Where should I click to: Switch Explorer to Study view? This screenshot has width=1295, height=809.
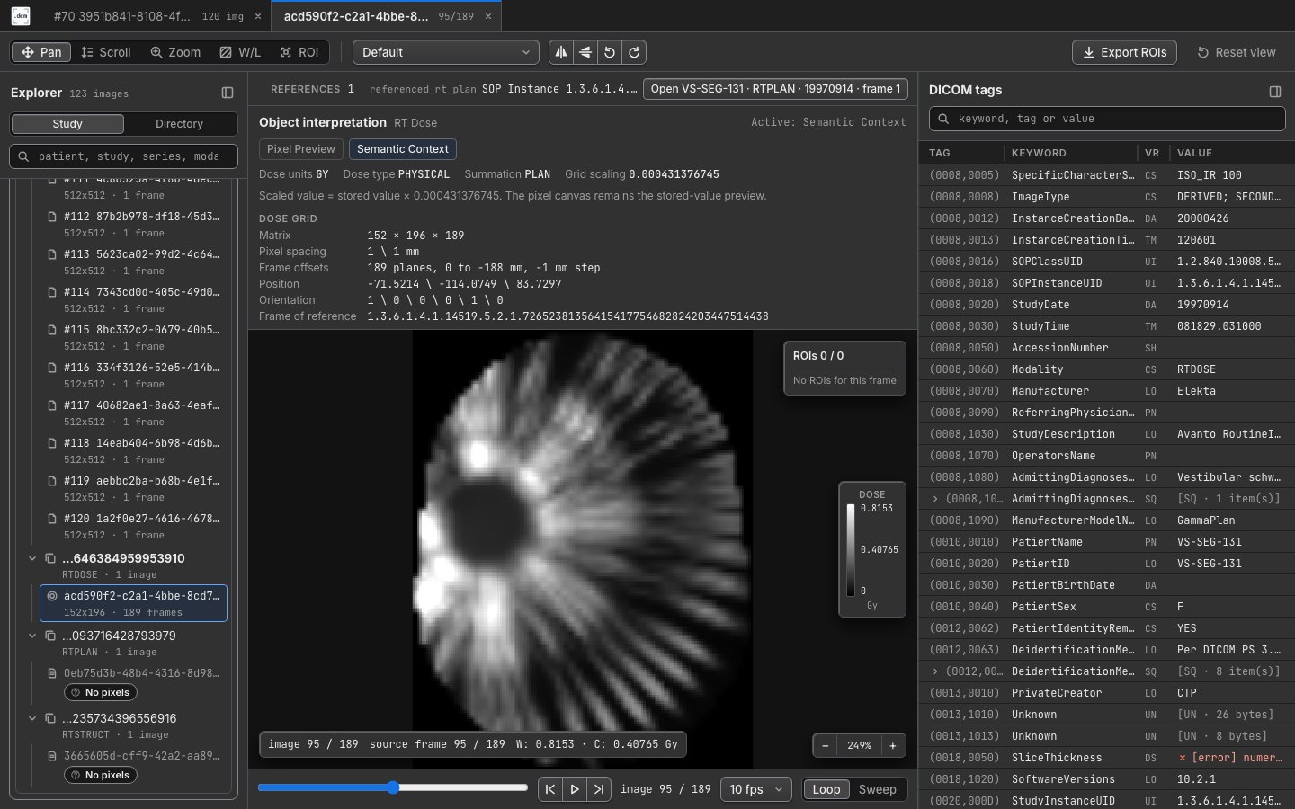[x=67, y=124]
